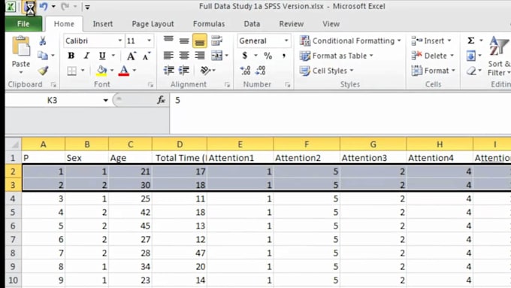Increase the indent
The width and height of the screenshot is (511, 288).
click(184, 71)
